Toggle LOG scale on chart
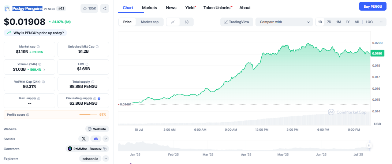Image resolution: width=392 pixels, height=164 pixels. pyautogui.click(x=369, y=22)
